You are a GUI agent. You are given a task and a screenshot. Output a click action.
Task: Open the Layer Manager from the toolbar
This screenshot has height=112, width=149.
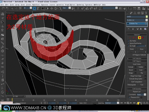(130, 8)
